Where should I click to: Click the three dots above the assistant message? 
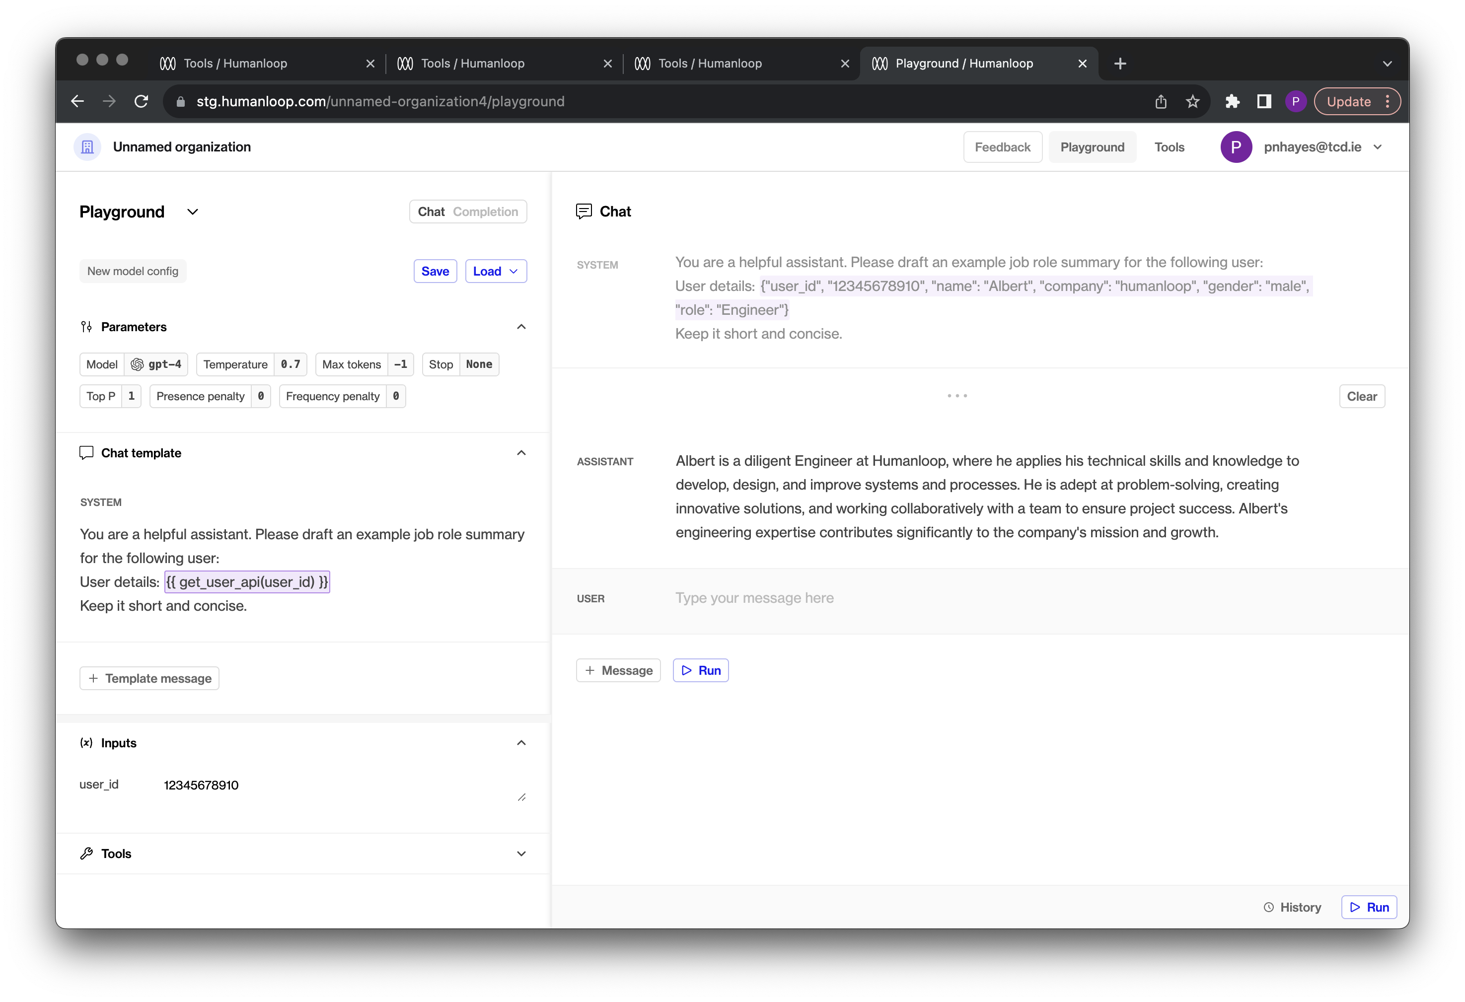click(x=957, y=396)
